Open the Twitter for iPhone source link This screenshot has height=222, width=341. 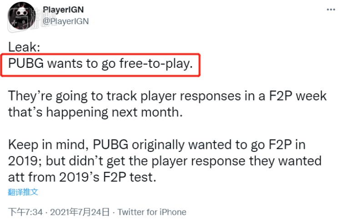point(152,212)
